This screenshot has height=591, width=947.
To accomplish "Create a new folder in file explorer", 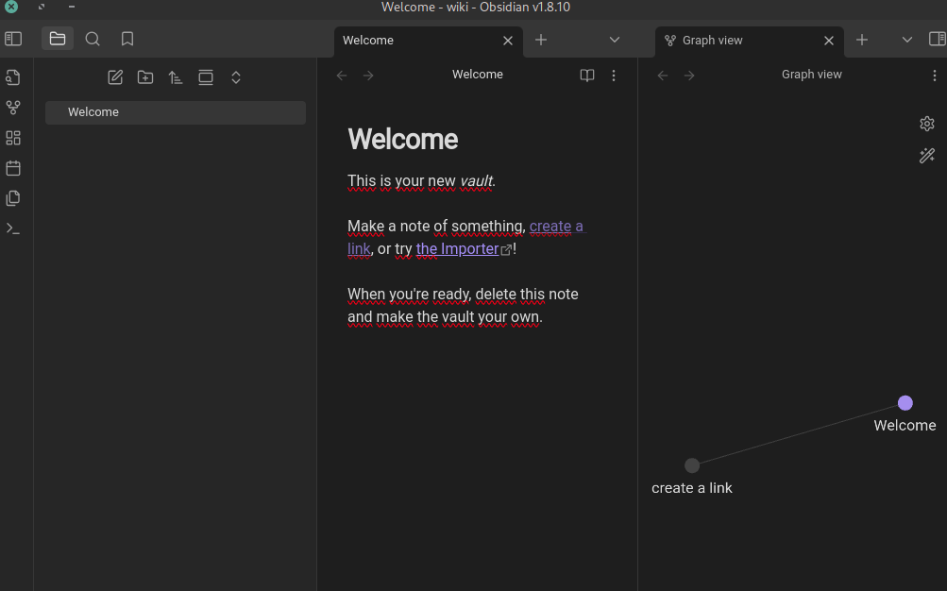I will click(145, 77).
